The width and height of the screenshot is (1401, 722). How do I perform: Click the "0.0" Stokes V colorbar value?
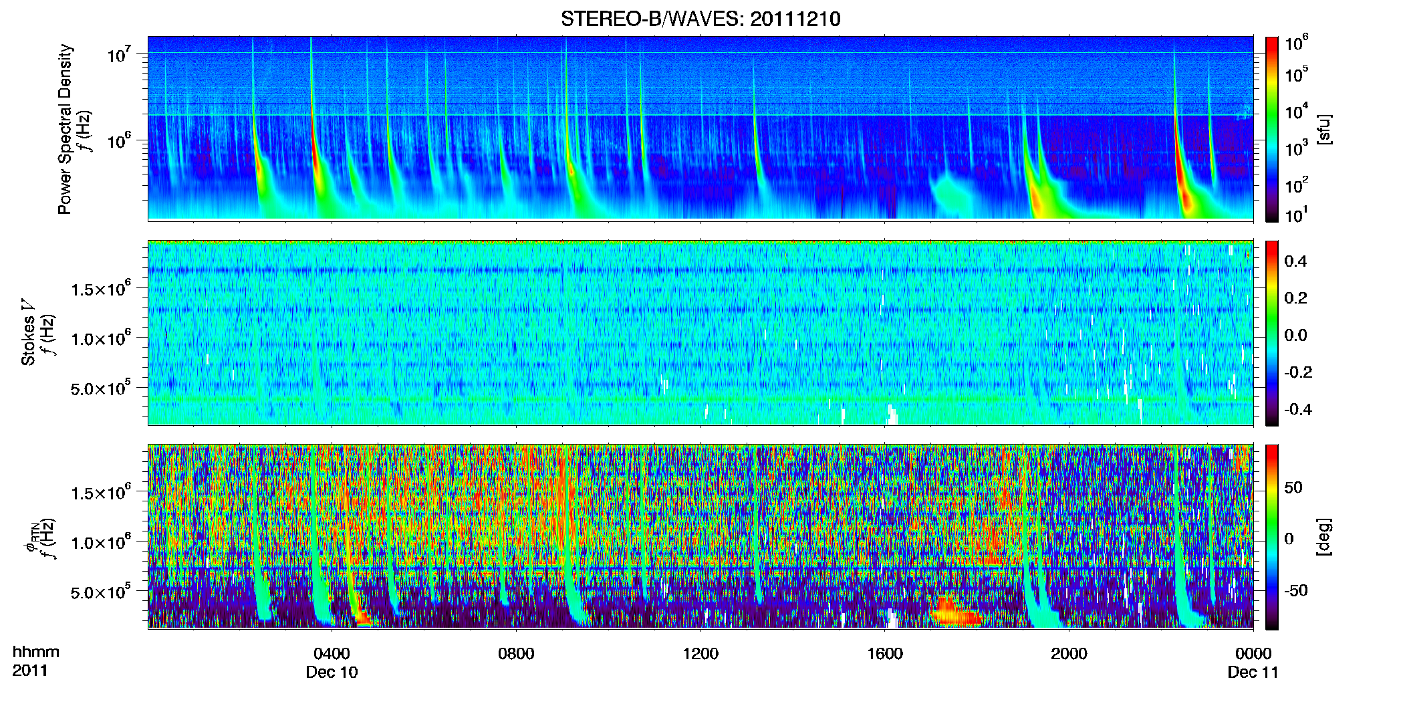click(x=1295, y=335)
